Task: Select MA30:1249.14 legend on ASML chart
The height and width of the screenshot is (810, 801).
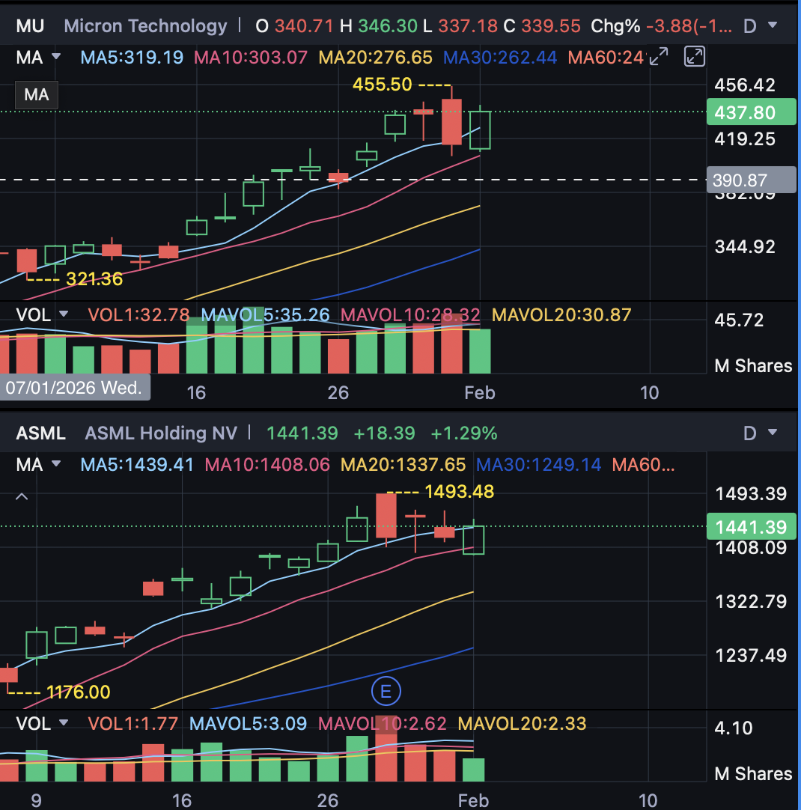Action: pos(538,464)
